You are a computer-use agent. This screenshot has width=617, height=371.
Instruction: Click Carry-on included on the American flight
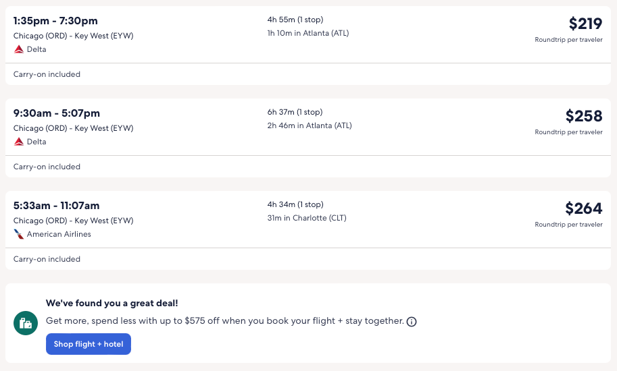[47, 259]
